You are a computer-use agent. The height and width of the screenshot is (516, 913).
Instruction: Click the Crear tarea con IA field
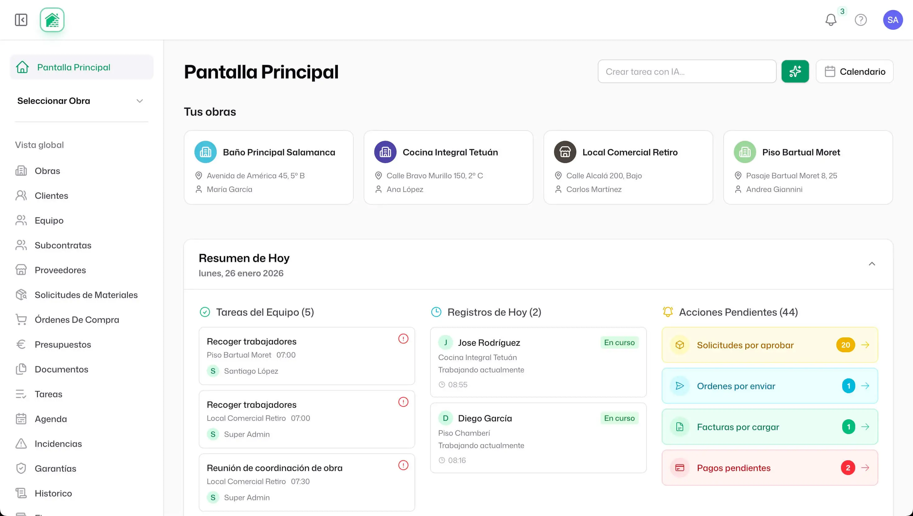point(687,72)
